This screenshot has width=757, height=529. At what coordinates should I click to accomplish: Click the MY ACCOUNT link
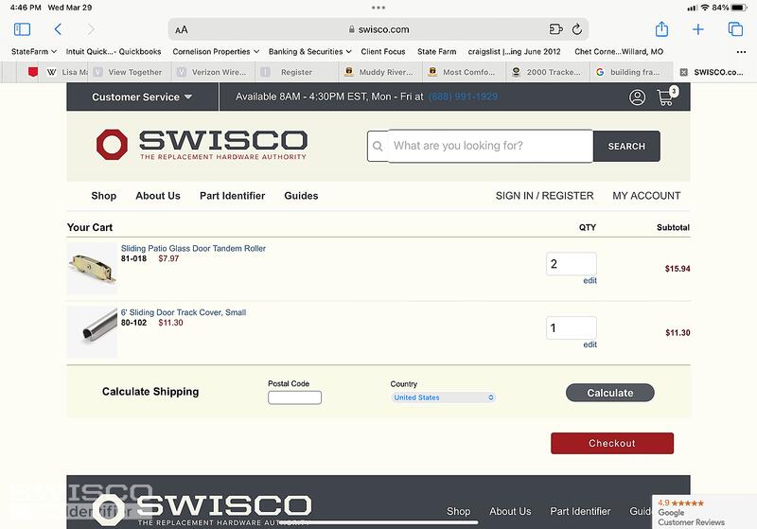coord(646,196)
